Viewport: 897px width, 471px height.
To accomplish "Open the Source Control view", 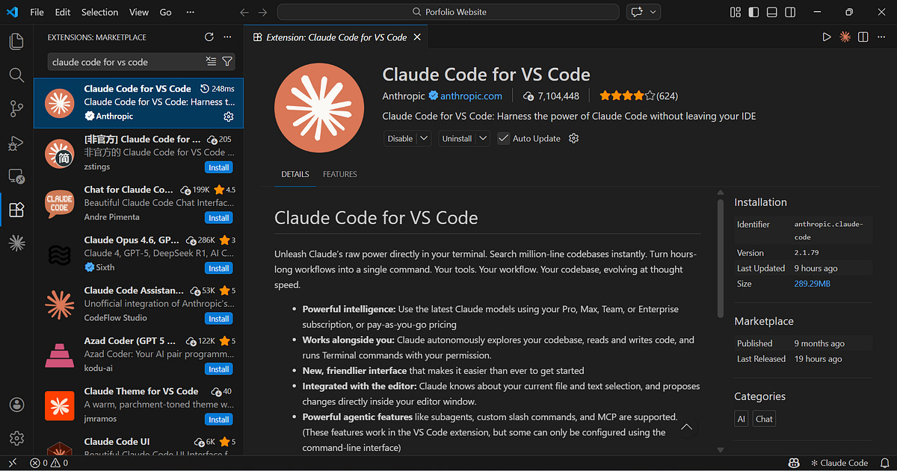I will tap(16, 109).
